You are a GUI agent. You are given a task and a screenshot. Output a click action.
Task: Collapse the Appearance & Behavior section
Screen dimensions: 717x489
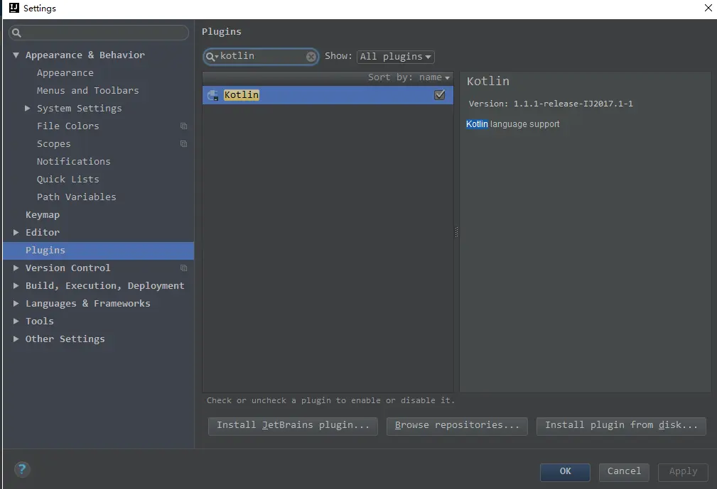coord(16,55)
